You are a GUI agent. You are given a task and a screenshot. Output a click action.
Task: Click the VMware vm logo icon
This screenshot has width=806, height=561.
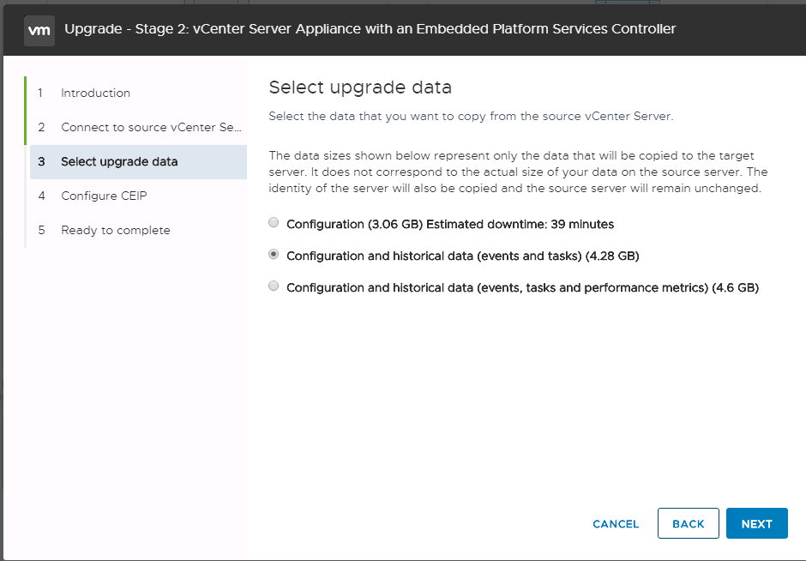39,31
